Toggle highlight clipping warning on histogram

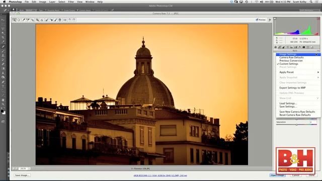(x=318, y=19)
